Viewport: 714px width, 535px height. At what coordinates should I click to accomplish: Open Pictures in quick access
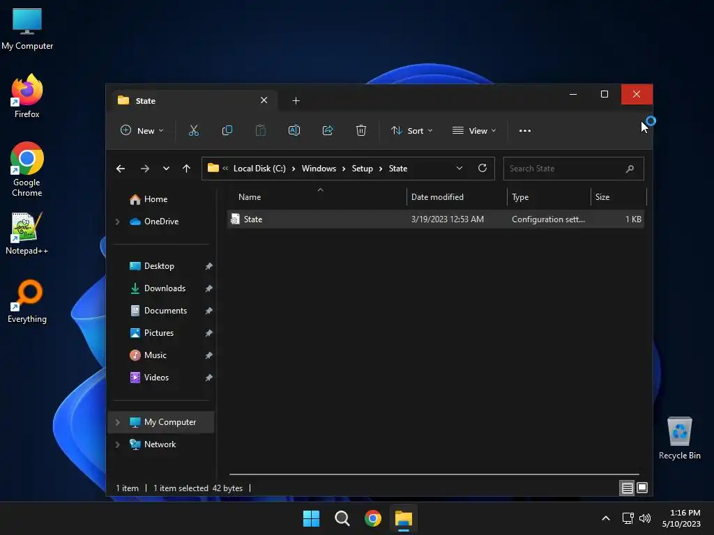[x=159, y=333]
